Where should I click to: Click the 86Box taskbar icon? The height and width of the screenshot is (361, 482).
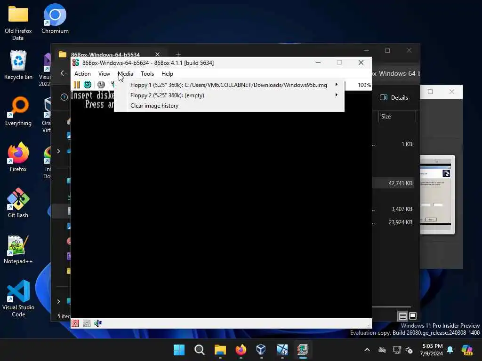[303, 350]
